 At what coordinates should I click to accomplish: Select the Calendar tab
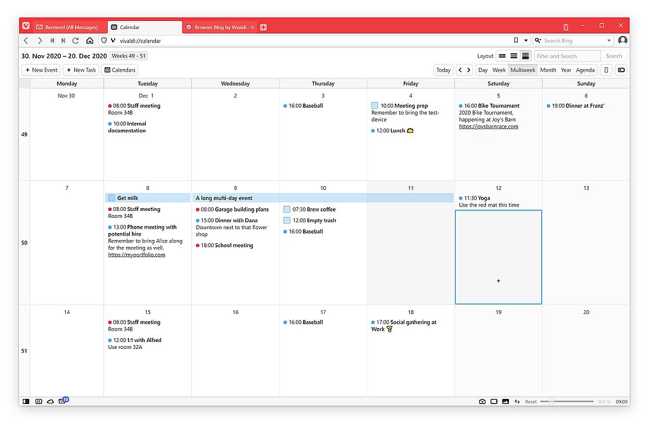pos(145,27)
